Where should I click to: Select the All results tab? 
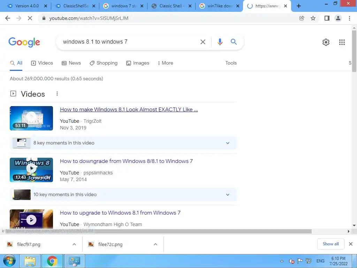(16, 63)
